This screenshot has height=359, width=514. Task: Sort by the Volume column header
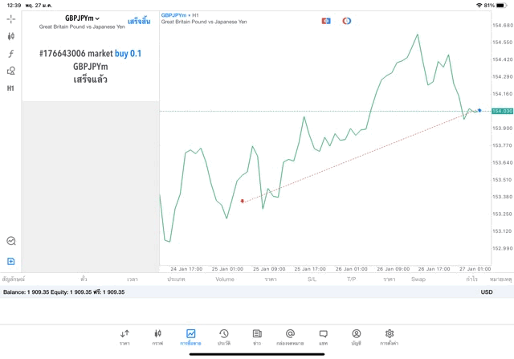[x=225, y=279]
